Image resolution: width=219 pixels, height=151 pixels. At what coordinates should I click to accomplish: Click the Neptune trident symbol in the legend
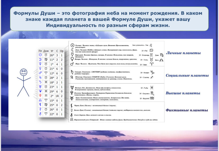coord(72,88)
